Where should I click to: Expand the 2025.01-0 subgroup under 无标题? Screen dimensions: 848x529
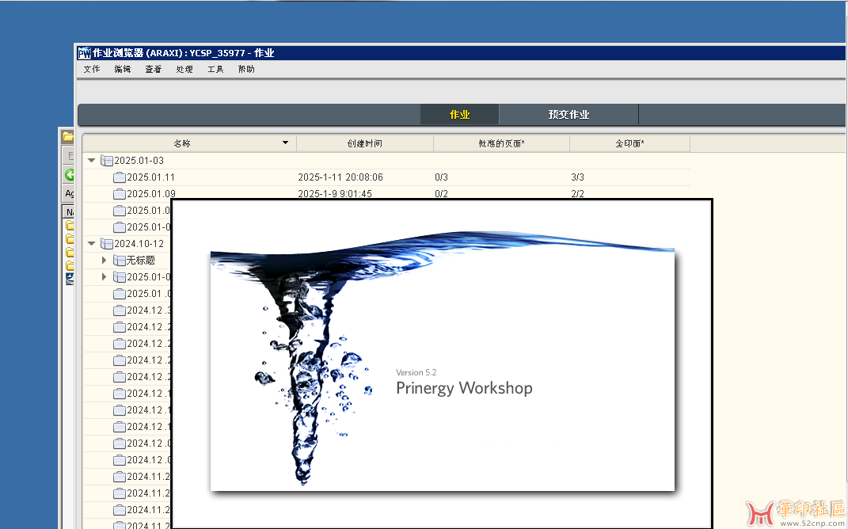click(104, 277)
